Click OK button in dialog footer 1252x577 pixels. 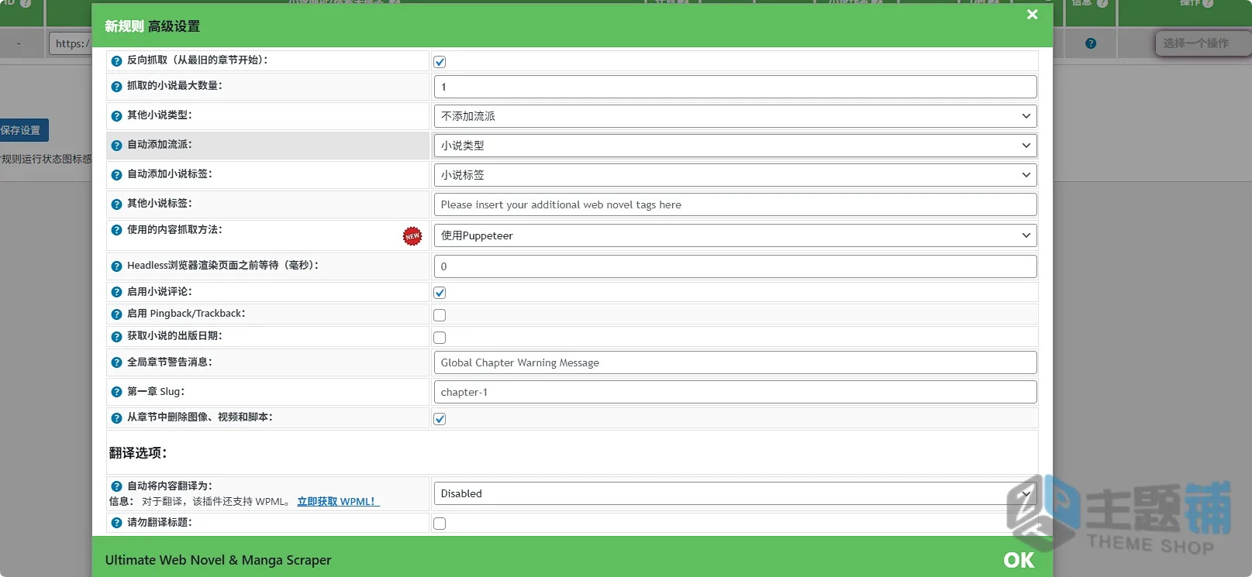tap(1019, 560)
